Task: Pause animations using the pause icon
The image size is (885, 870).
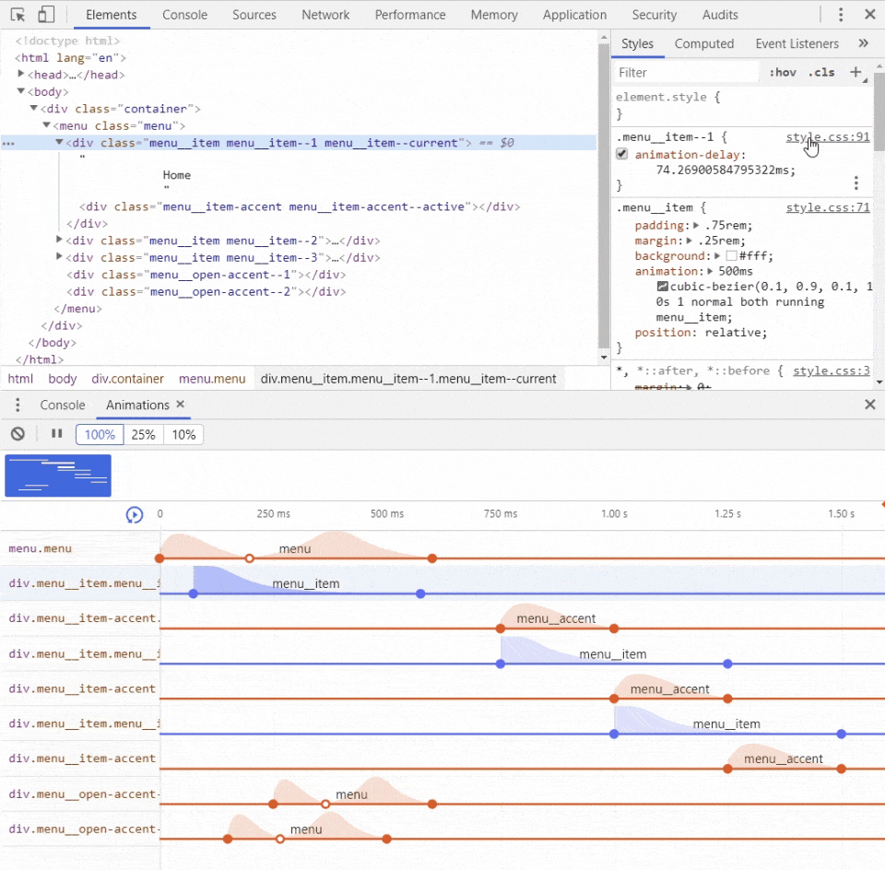Action: pos(56,434)
